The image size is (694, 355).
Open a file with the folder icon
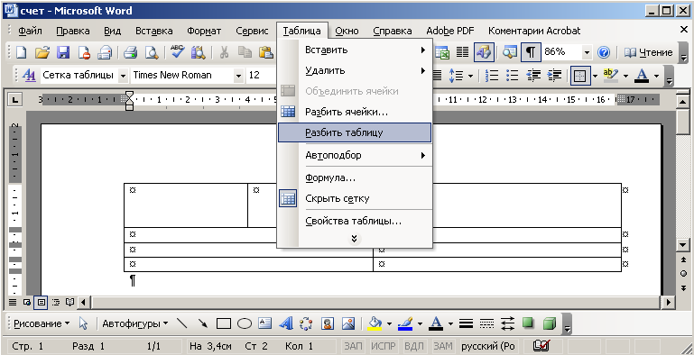(42, 52)
